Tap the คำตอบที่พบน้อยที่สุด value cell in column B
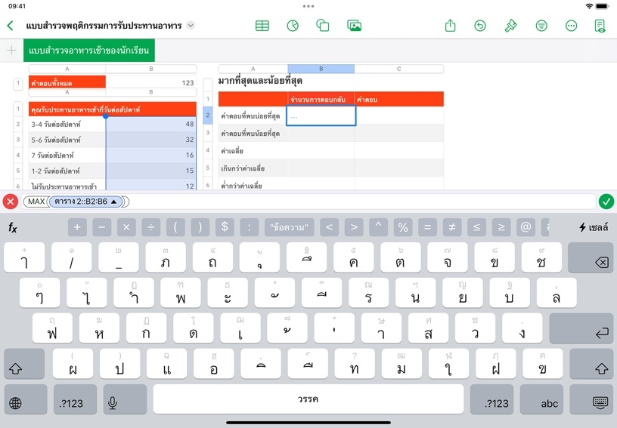Screen dimensions: 617x428 click(321, 133)
